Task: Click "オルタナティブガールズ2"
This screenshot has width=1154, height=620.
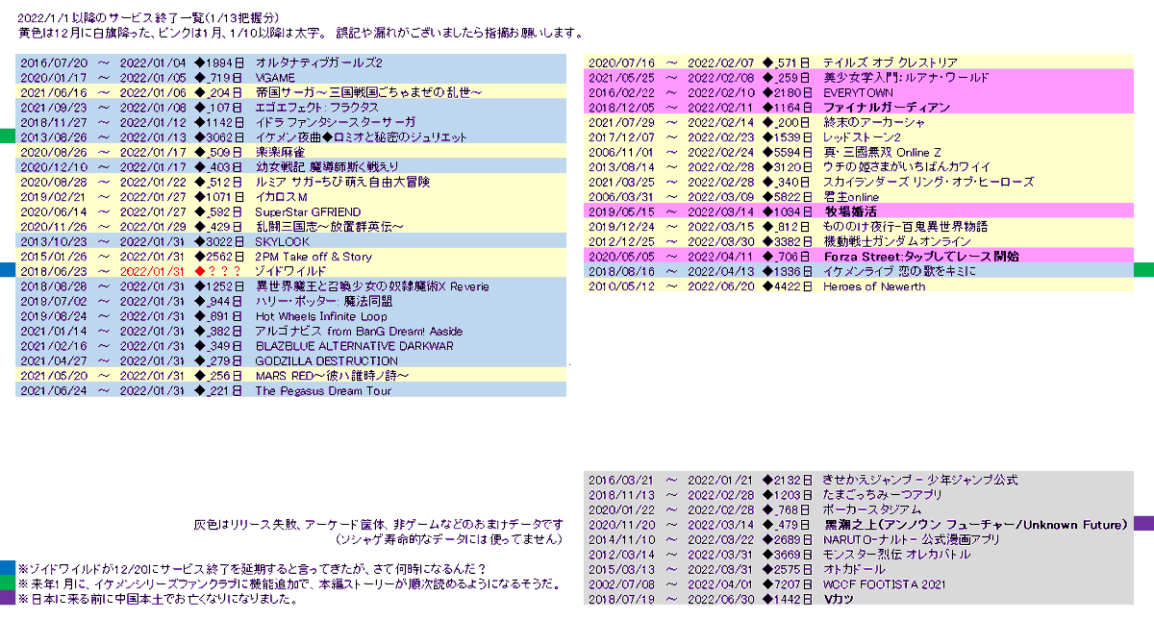Action: (318, 62)
